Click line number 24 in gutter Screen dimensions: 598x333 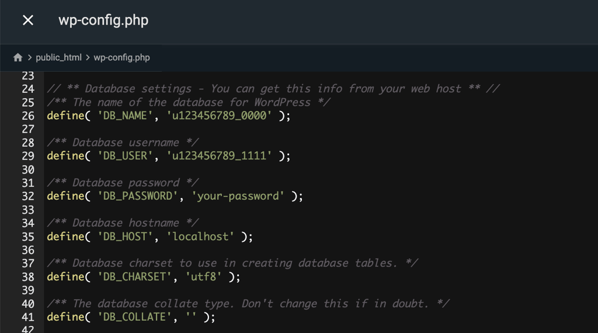tap(28, 89)
